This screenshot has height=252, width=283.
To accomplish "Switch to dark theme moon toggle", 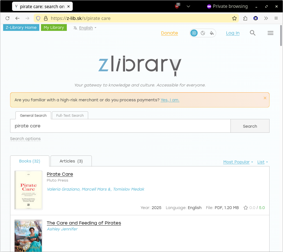I will coord(203,33).
